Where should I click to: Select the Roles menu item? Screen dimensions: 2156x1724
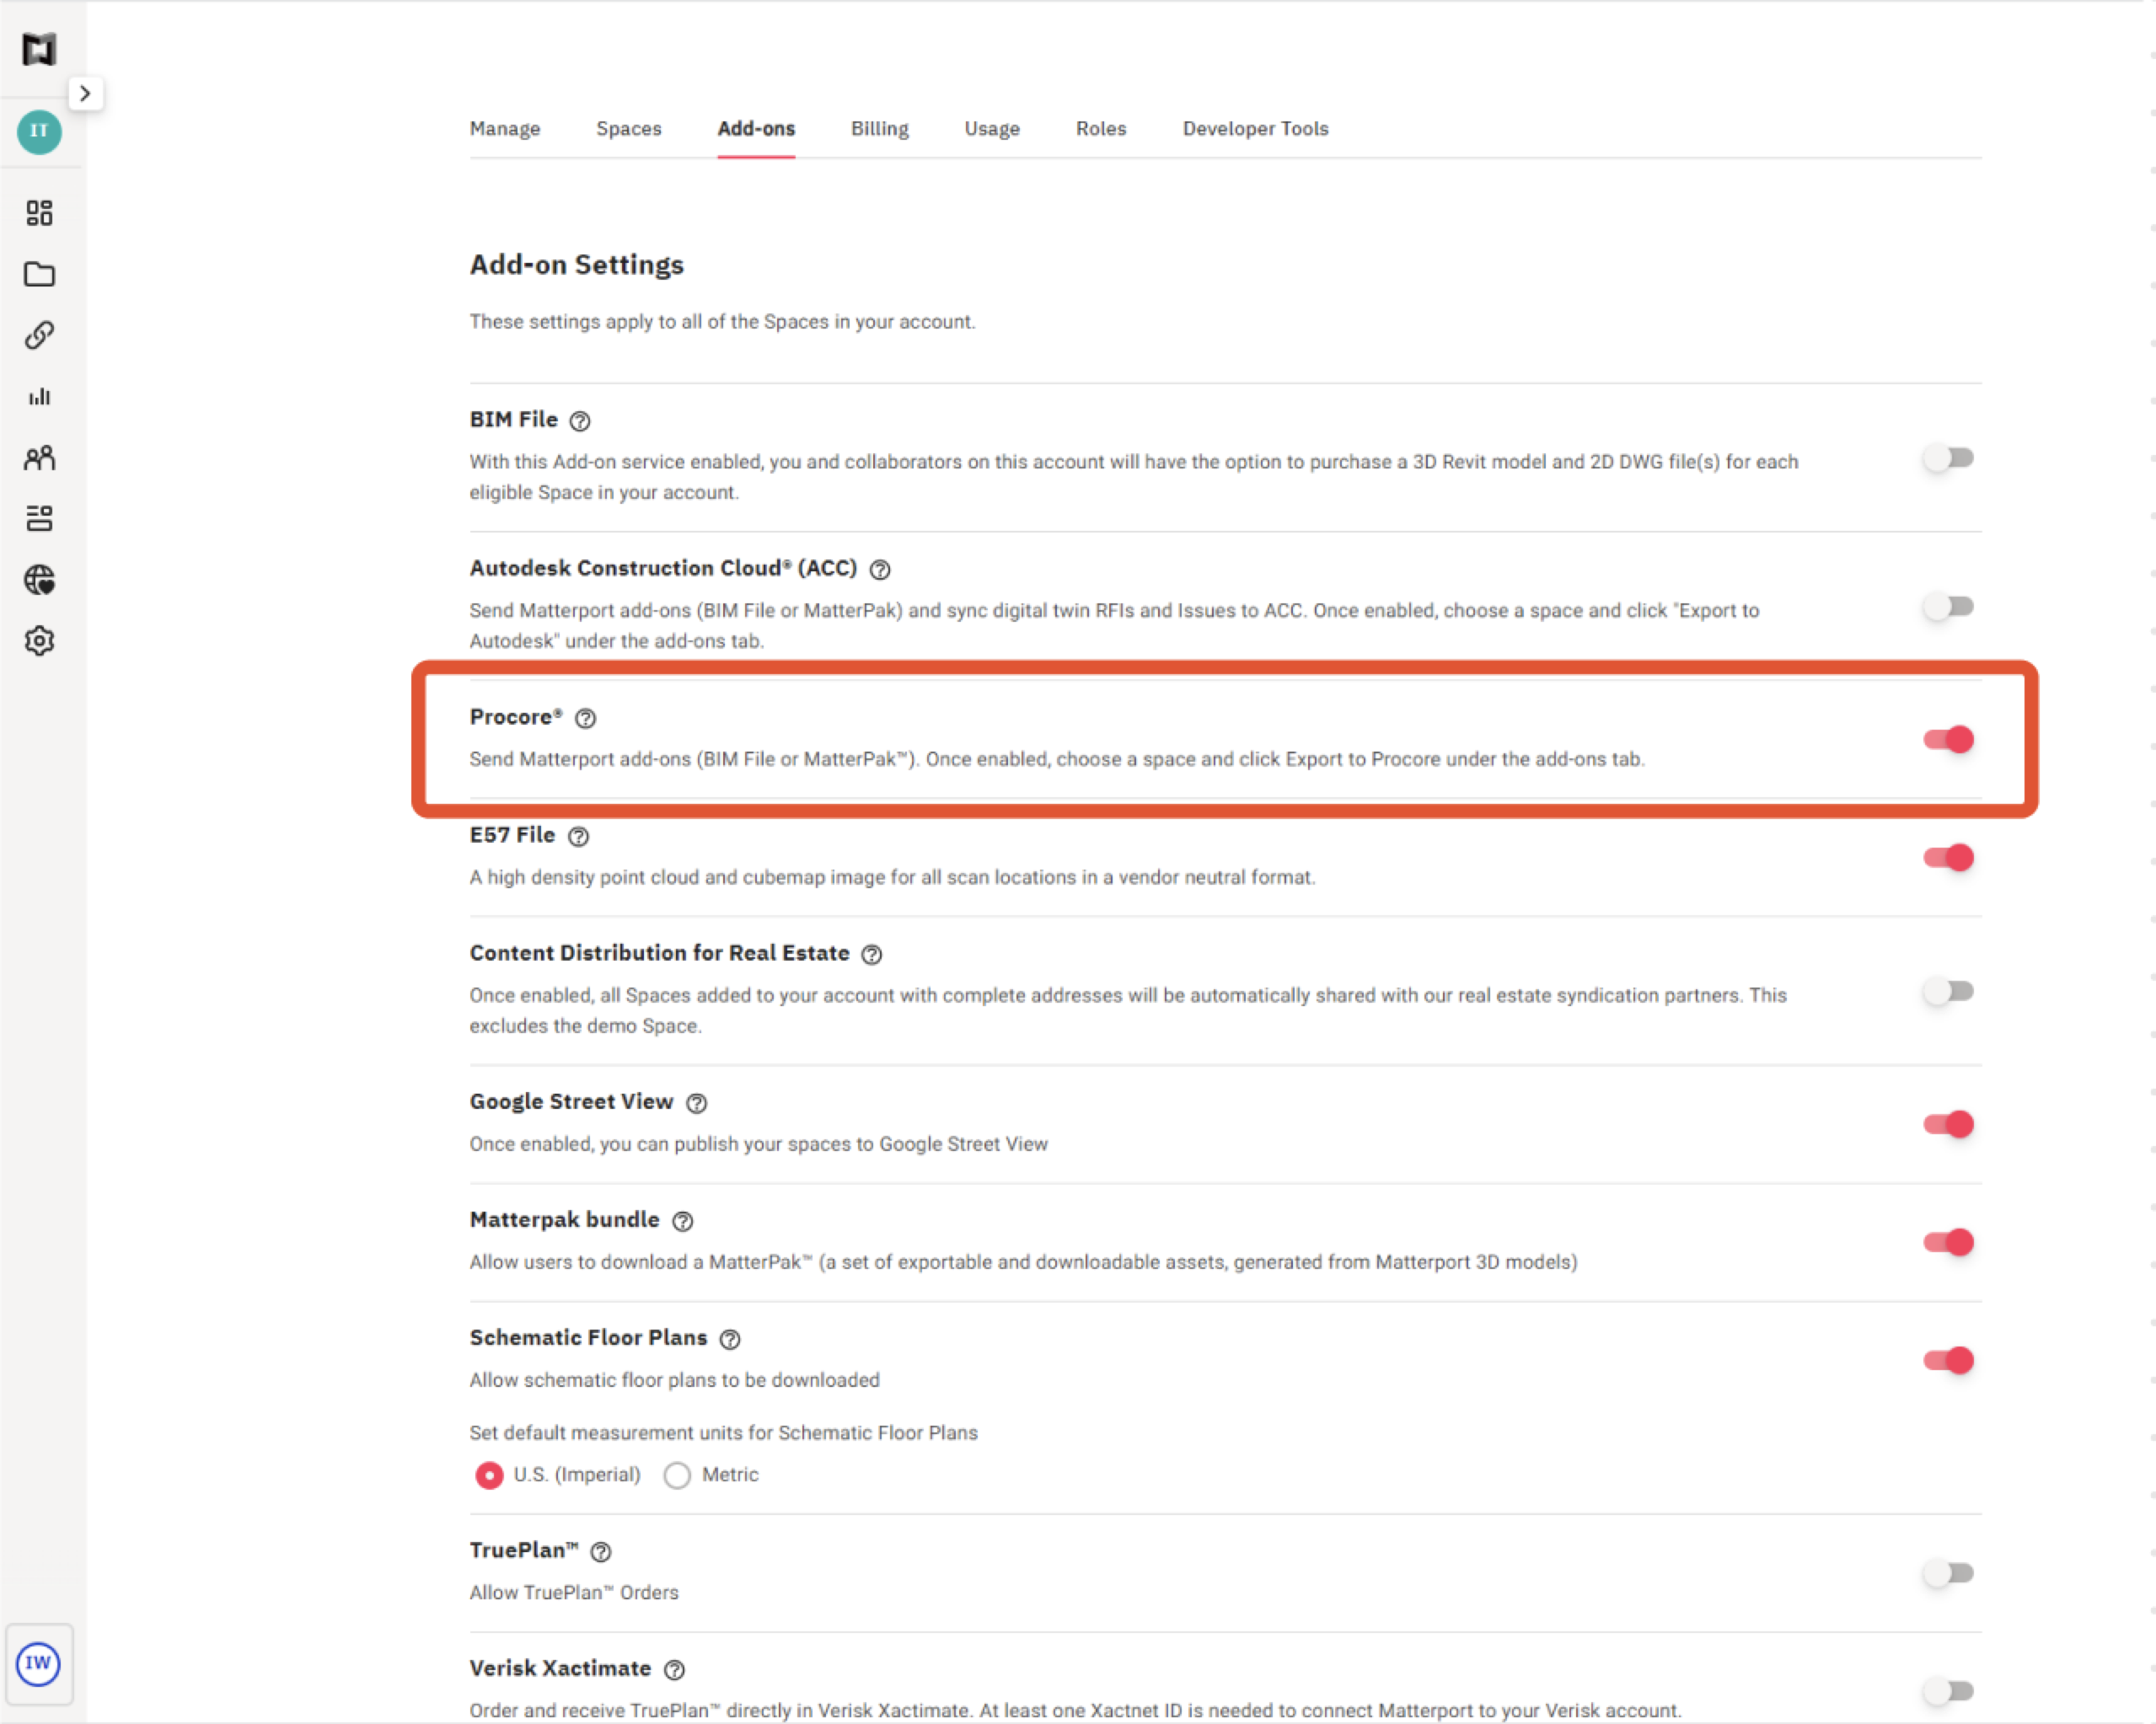1100,128
